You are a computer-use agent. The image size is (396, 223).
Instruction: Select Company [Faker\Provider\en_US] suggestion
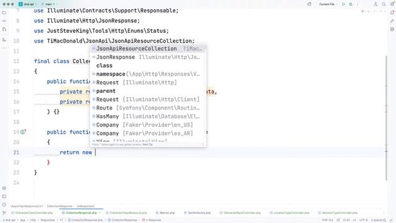click(148, 125)
